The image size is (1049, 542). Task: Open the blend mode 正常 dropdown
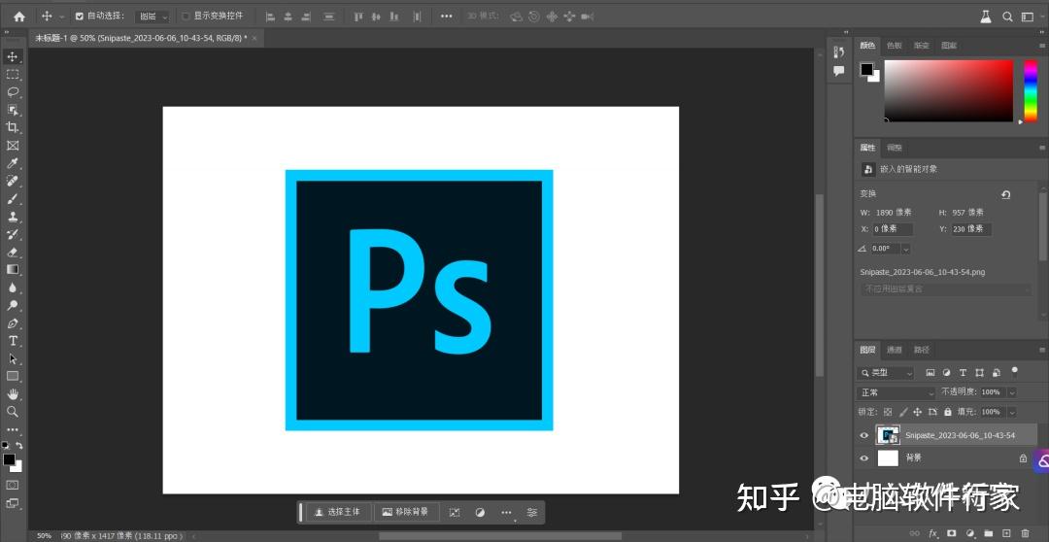[896, 392]
